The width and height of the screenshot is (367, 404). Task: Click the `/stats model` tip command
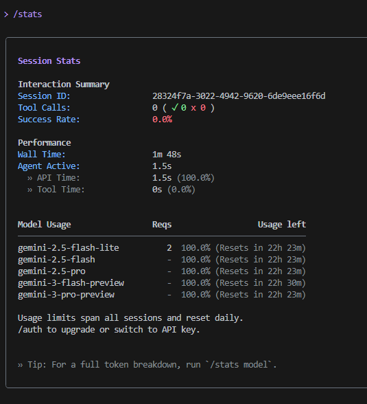(x=240, y=365)
